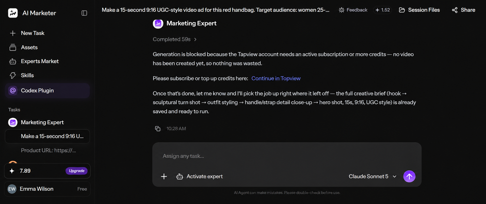This screenshot has height=204, width=486.
Task: Click the 'AI Marketer' app title text
Action: (39, 13)
